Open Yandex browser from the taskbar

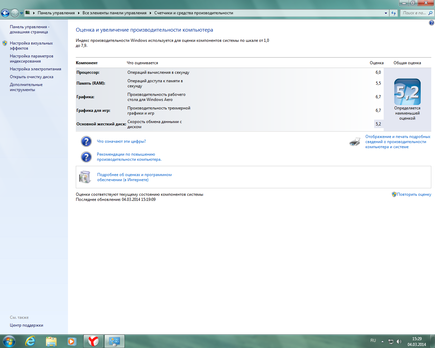93,341
